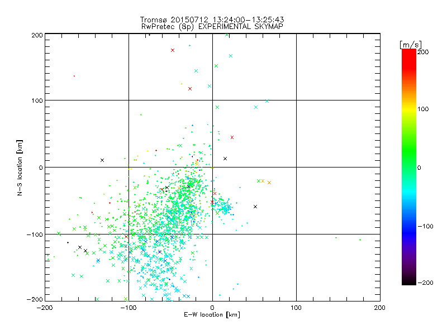Click the black X marker just right of x=0 near y=12

click(225, 159)
